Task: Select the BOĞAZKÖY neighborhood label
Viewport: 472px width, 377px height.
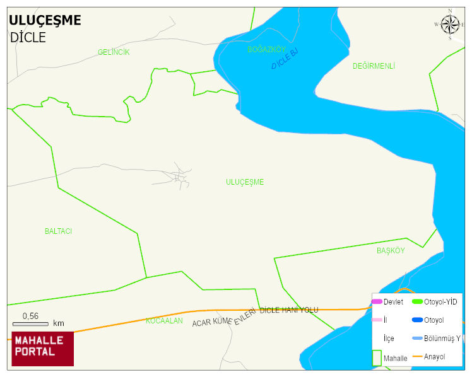Action: point(266,49)
